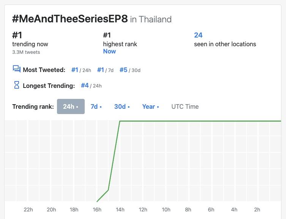286x219 pixels.
Task: Click the #MeAndTheeSeriesEP8 hashtag title
Action: click(x=70, y=19)
